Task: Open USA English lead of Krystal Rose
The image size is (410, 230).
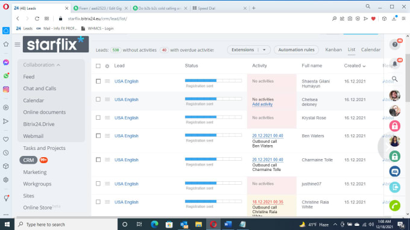Action: pyautogui.click(x=126, y=118)
